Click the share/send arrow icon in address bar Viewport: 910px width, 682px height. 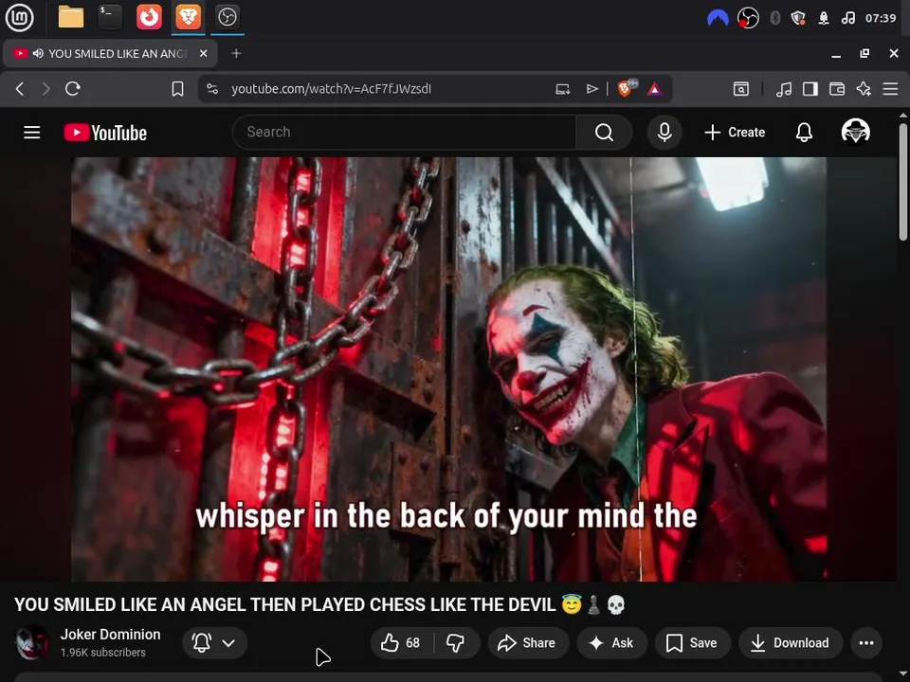(591, 89)
